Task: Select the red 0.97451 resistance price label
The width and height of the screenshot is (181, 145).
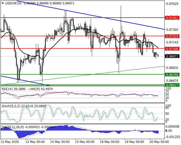Action: (x=172, y=18)
